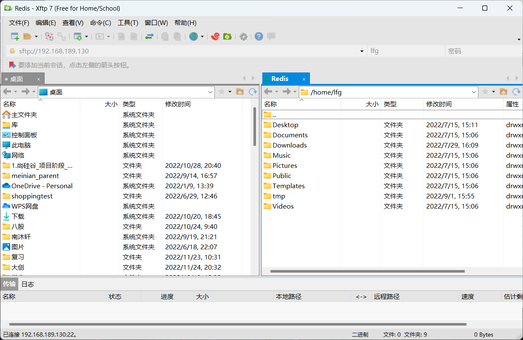This screenshot has width=523, height=340.
Task: Click the grey Reconnect chain icon
Action: click(x=62, y=36)
